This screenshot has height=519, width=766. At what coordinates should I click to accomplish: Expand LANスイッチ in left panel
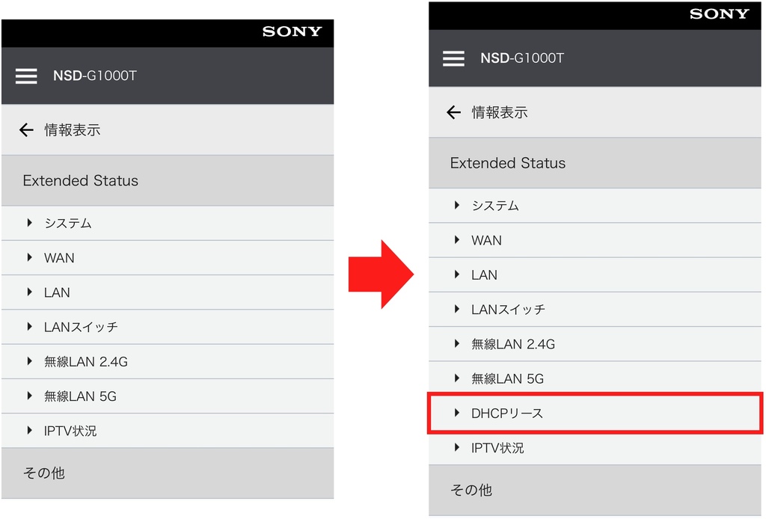(168, 327)
